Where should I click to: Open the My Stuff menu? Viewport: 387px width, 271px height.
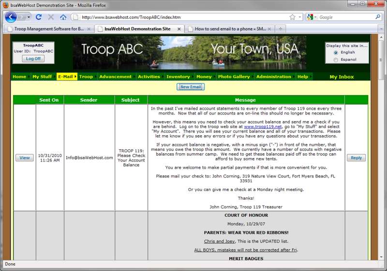[x=42, y=77]
